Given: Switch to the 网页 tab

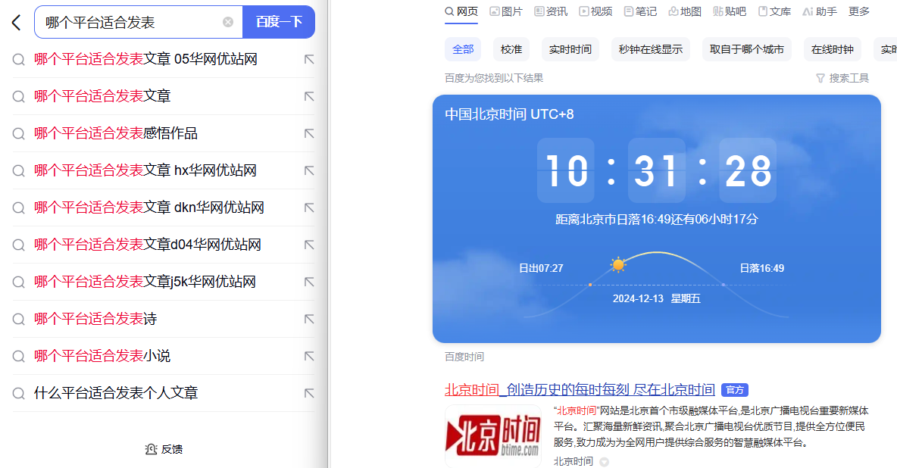Looking at the screenshot, I should coord(461,11).
